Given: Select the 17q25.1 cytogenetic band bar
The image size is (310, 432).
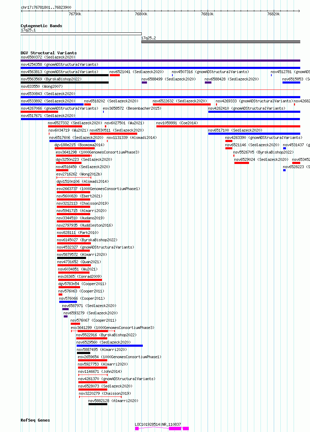Looking at the screenshot, I should pyautogui.click(x=81, y=34).
